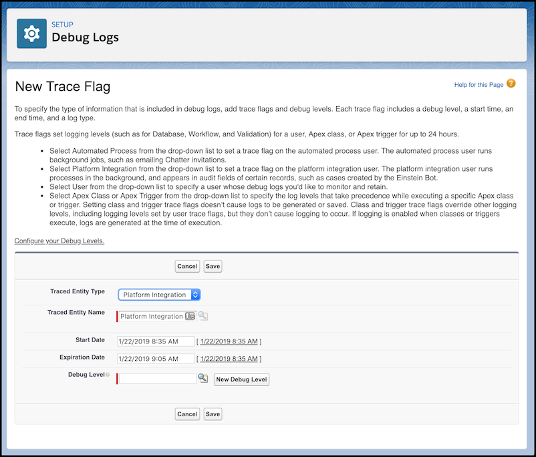Click the current time link beside Start Date
536x457 pixels.
click(x=229, y=341)
